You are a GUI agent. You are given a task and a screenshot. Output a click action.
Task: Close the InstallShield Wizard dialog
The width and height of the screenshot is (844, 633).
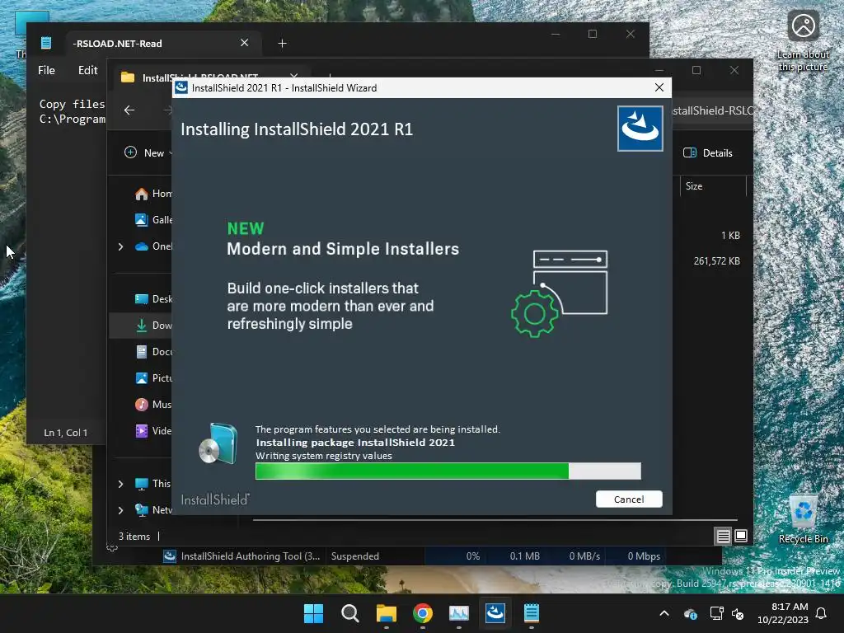(x=659, y=87)
